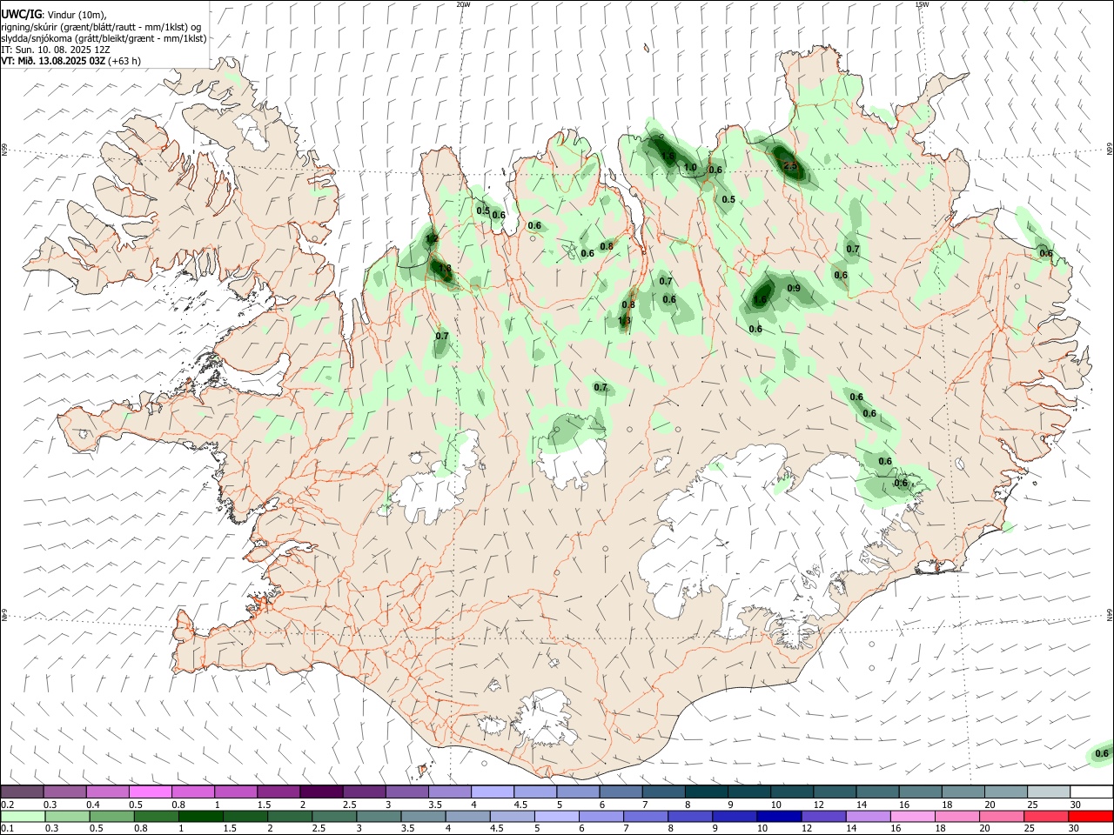1114x835 pixels.
Task: Click the '25' label on the rain scale
Action: [x=1030, y=829]
